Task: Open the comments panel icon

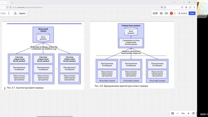Action: 161,13
